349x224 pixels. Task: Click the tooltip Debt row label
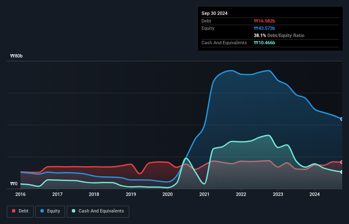[206, 21]
